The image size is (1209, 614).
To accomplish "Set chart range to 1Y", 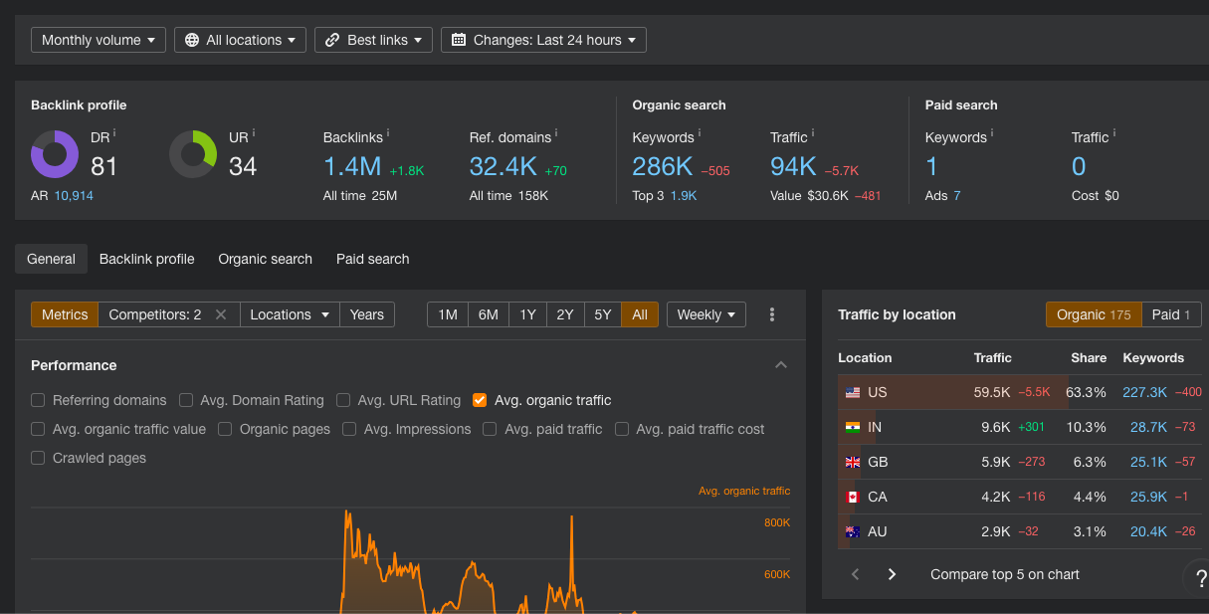I will 527,314.
